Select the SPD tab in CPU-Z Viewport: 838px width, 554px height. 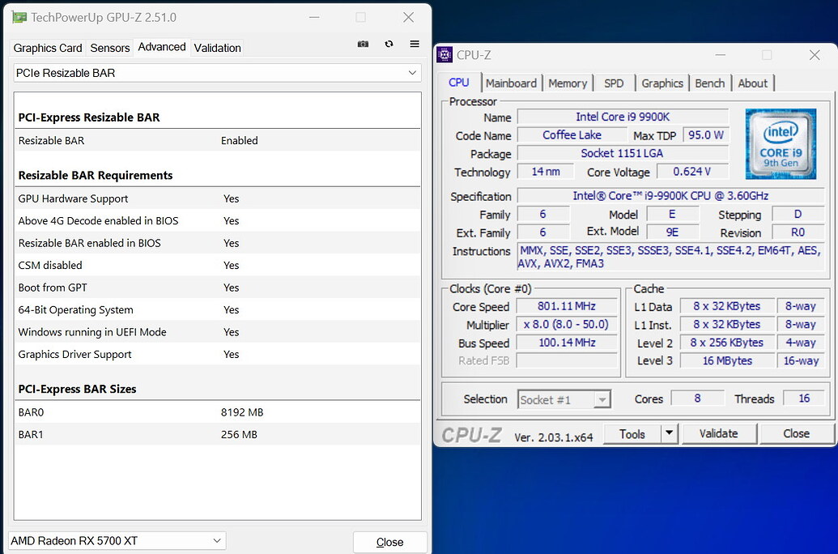[x=614, y=83]
